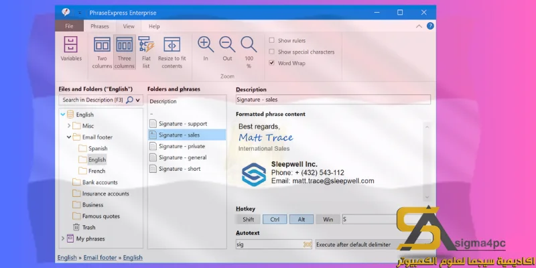Click the Matt Trace signature name

click(x=266, y=137)
